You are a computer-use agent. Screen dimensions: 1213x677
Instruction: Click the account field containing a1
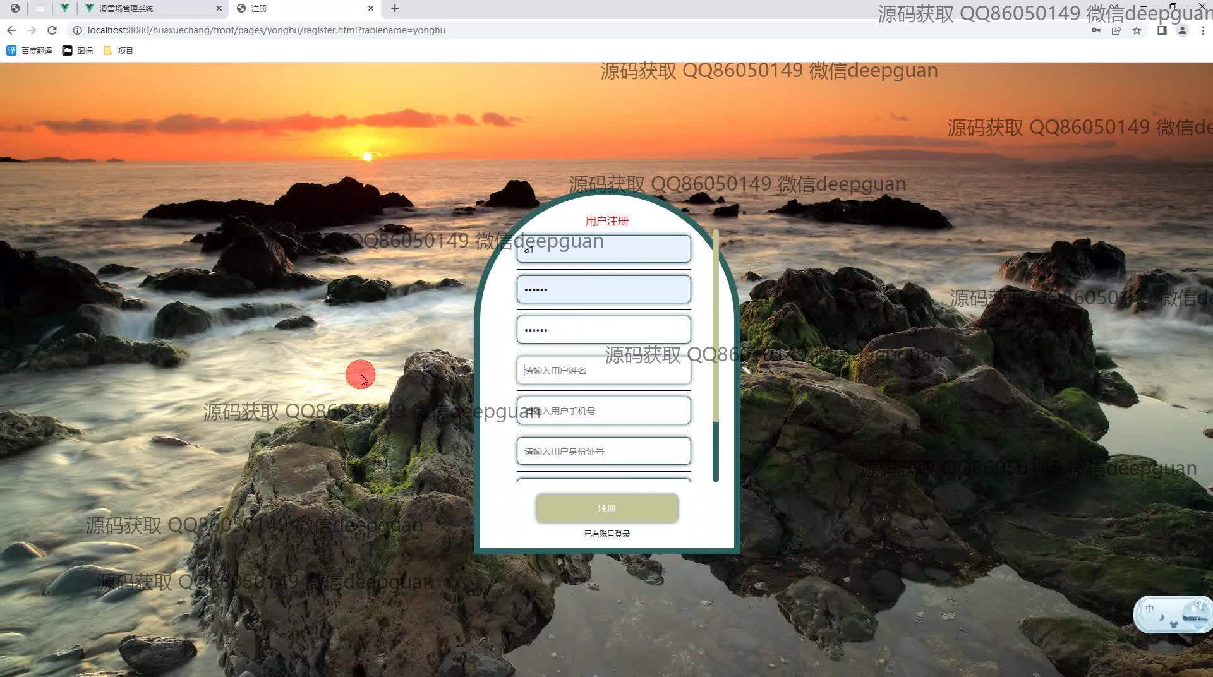[x=603, y=249]
